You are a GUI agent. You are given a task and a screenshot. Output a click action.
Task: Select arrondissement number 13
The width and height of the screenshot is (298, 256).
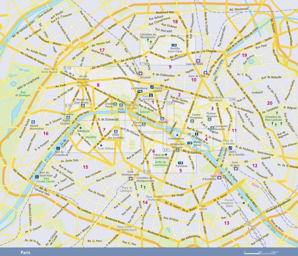coord(226,223)
